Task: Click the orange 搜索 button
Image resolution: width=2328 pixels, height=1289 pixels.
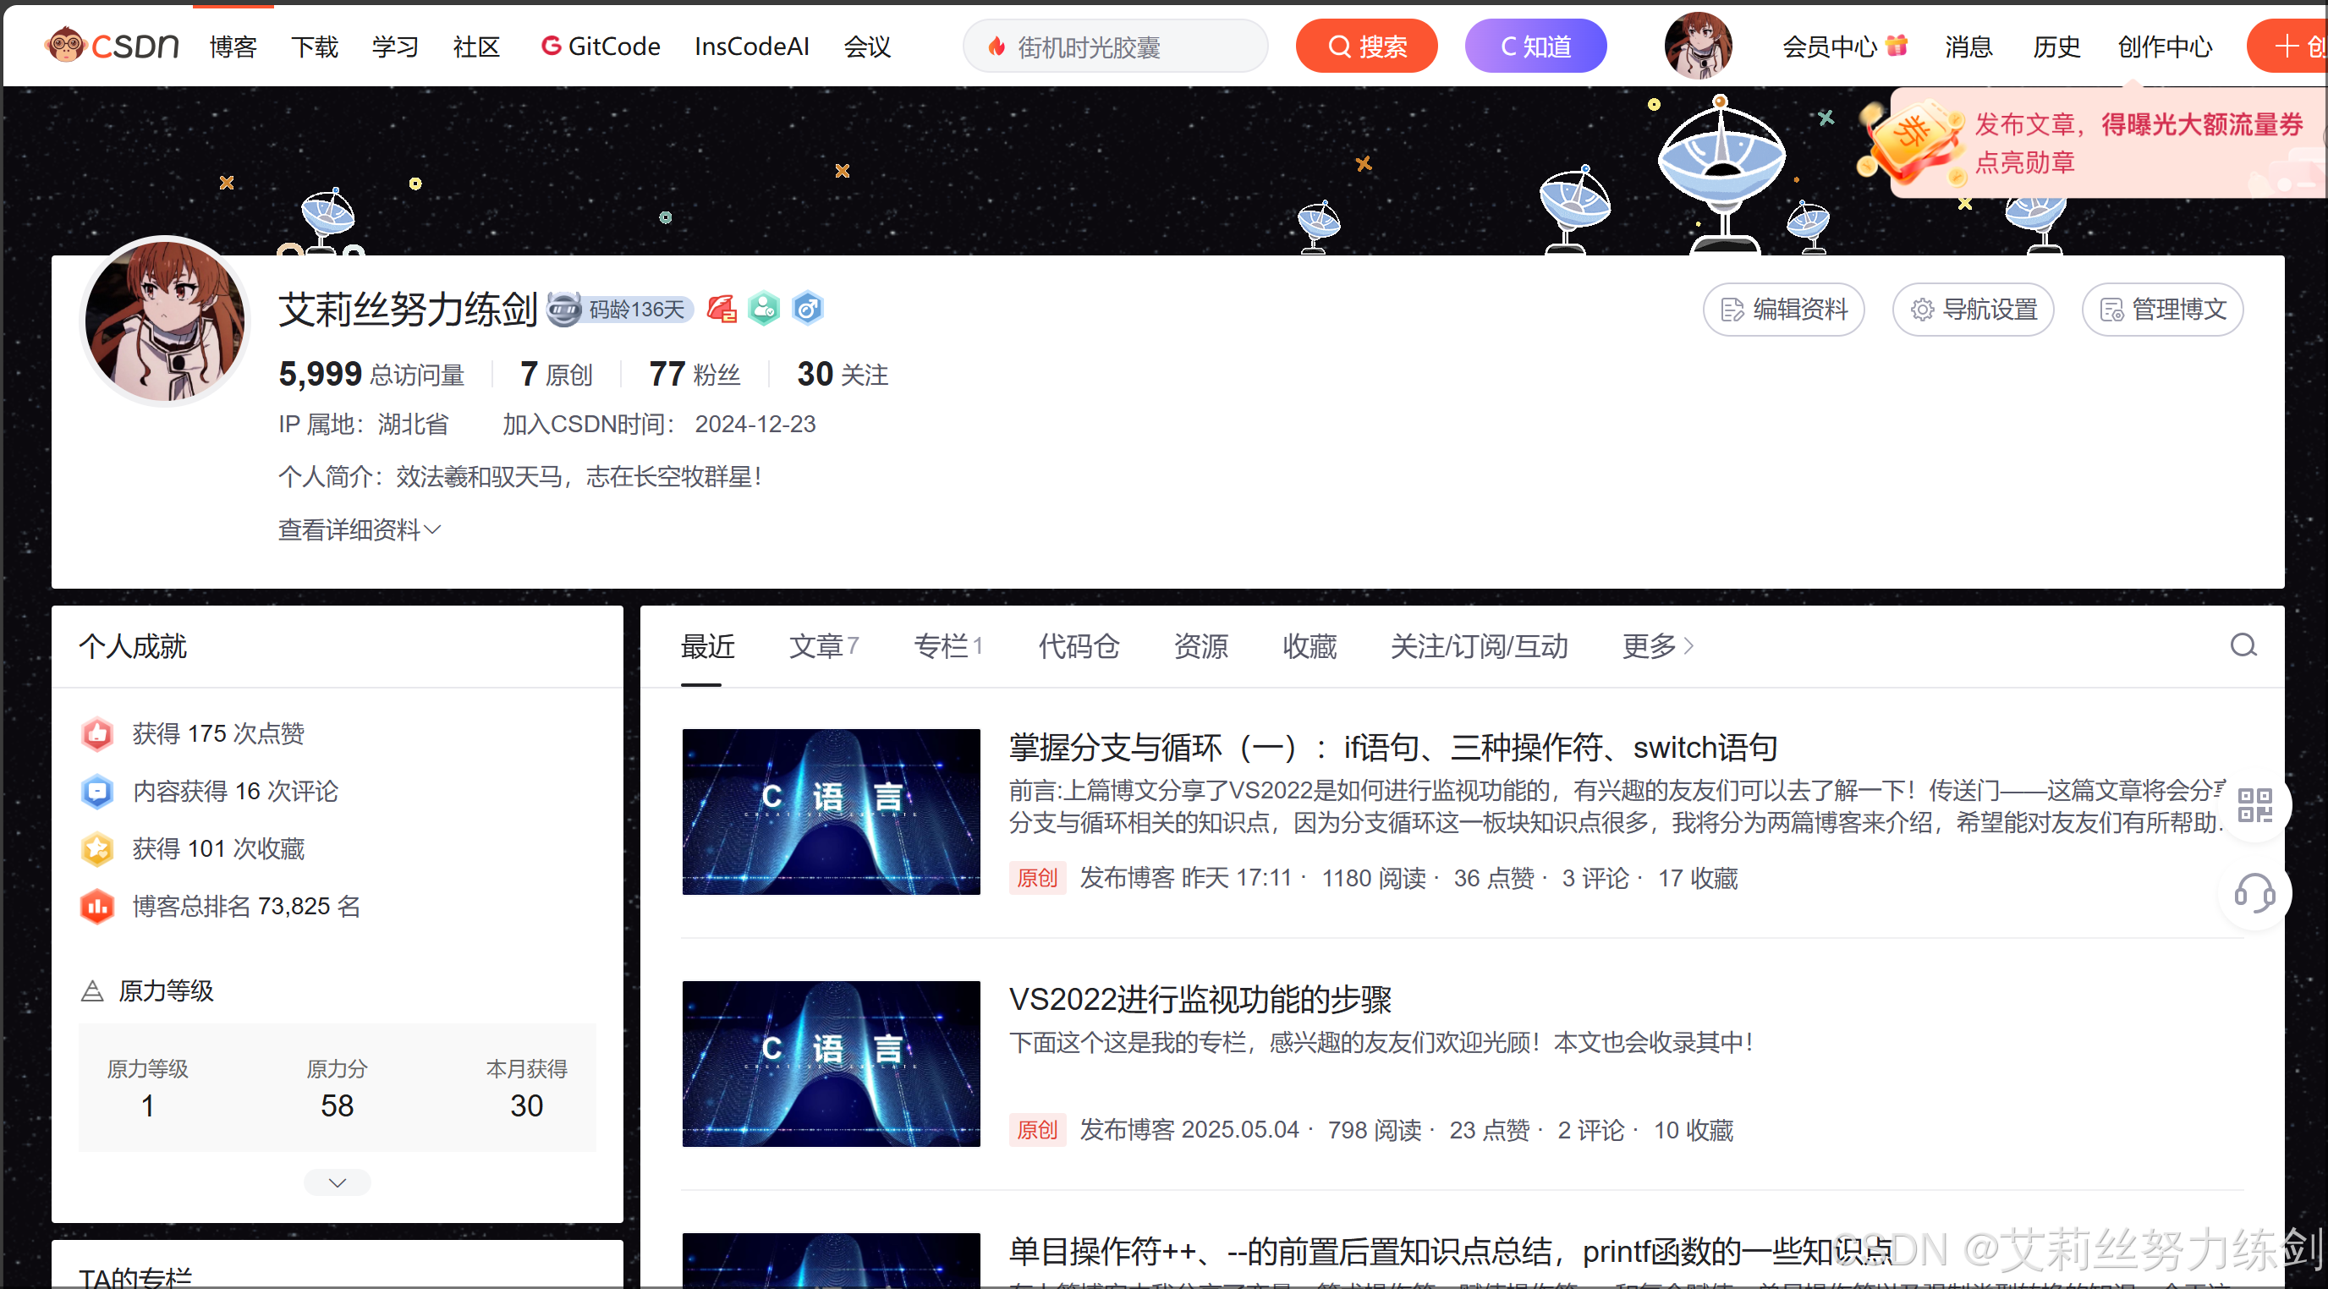Action: [1365, 46]
